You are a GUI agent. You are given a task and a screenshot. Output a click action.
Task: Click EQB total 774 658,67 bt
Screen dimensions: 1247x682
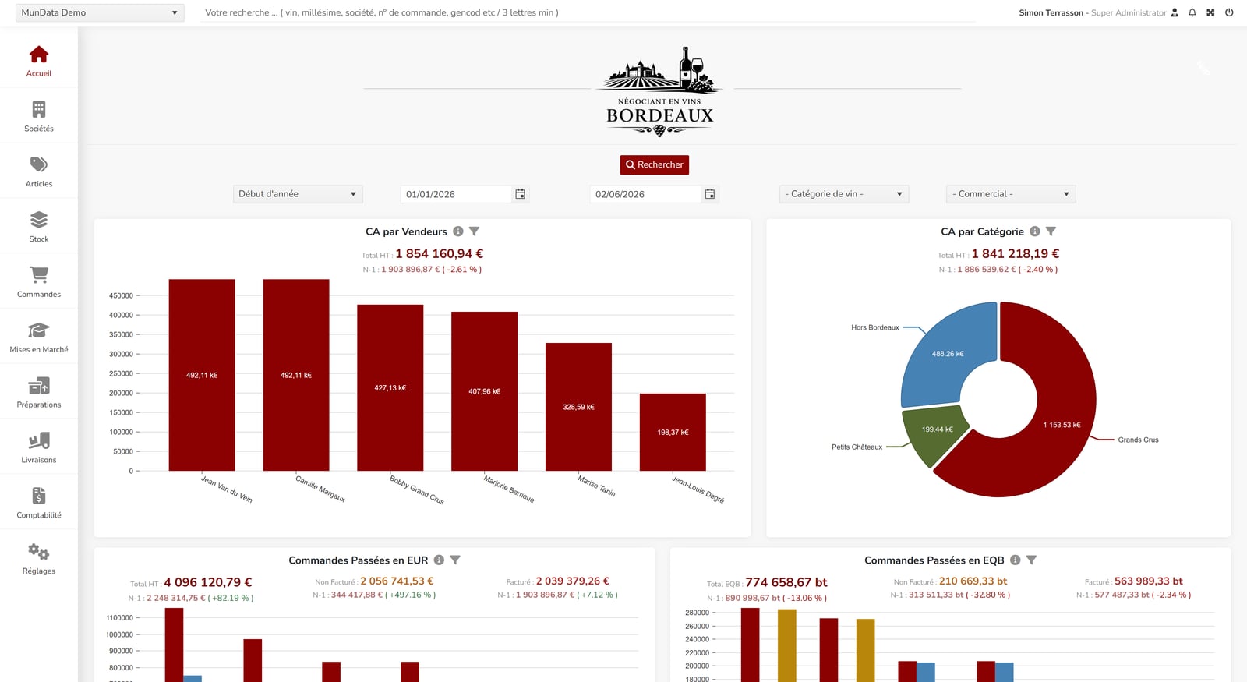pos(786,582)
